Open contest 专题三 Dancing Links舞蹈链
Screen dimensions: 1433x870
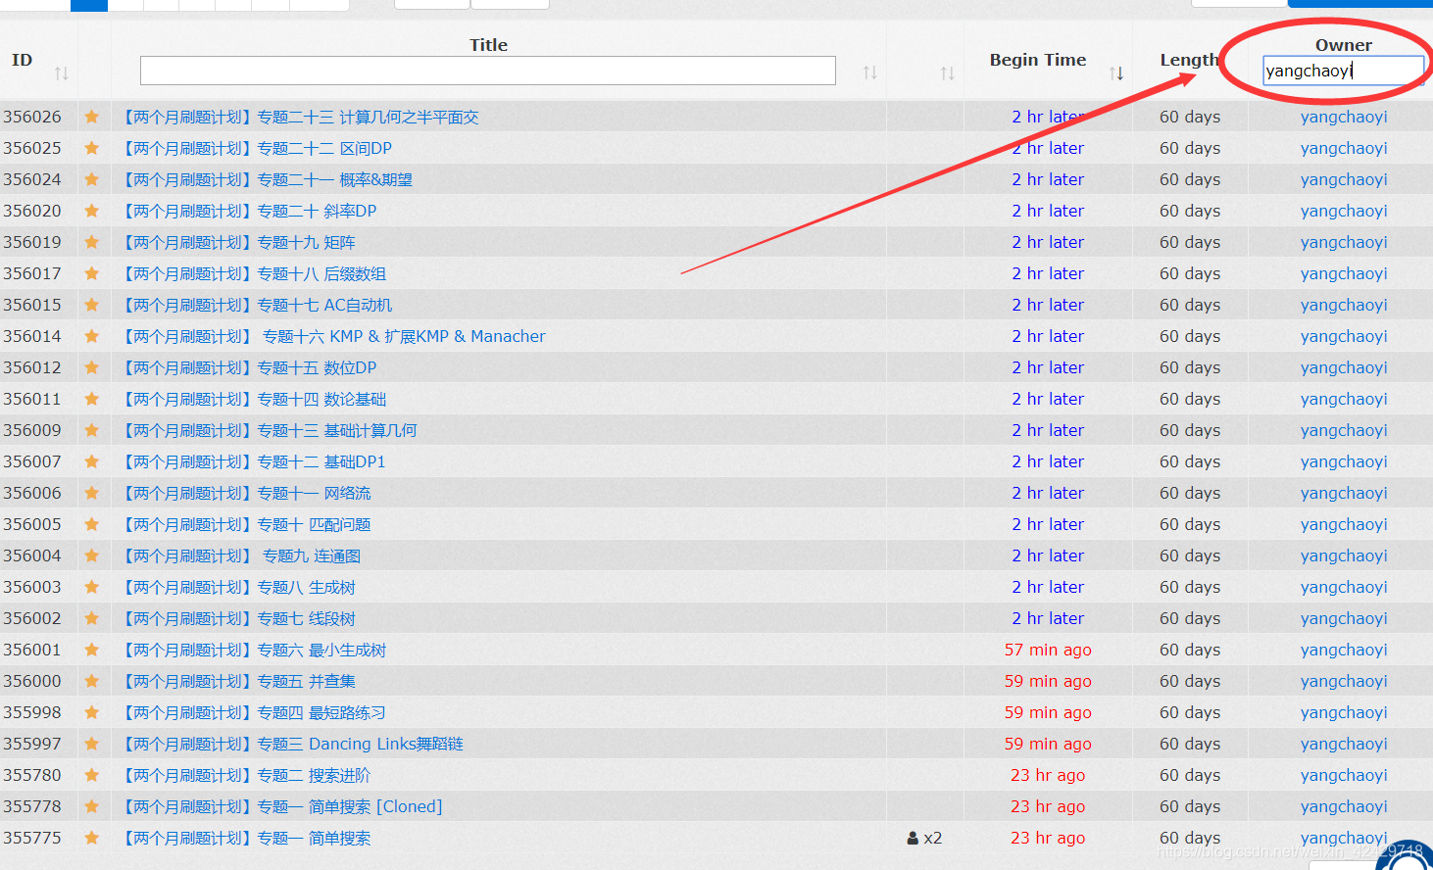(x=293, y=744)
